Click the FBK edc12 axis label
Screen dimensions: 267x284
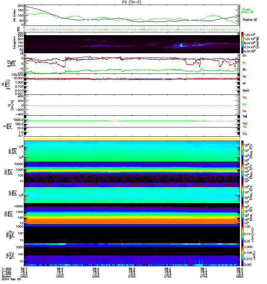click(x=10, y=235)
